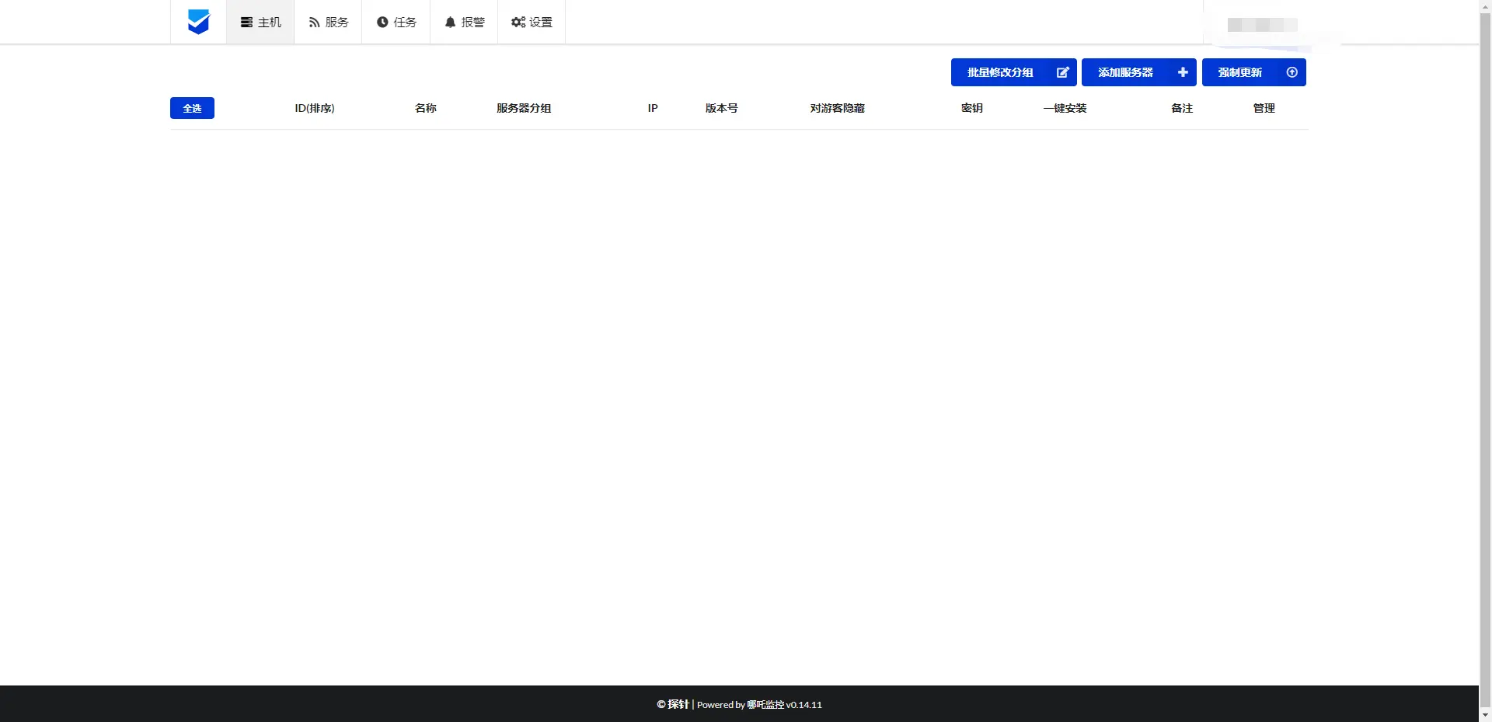This screenshot has width=1492, height=722.
Task: Click the IP column header
Action: 653,108
